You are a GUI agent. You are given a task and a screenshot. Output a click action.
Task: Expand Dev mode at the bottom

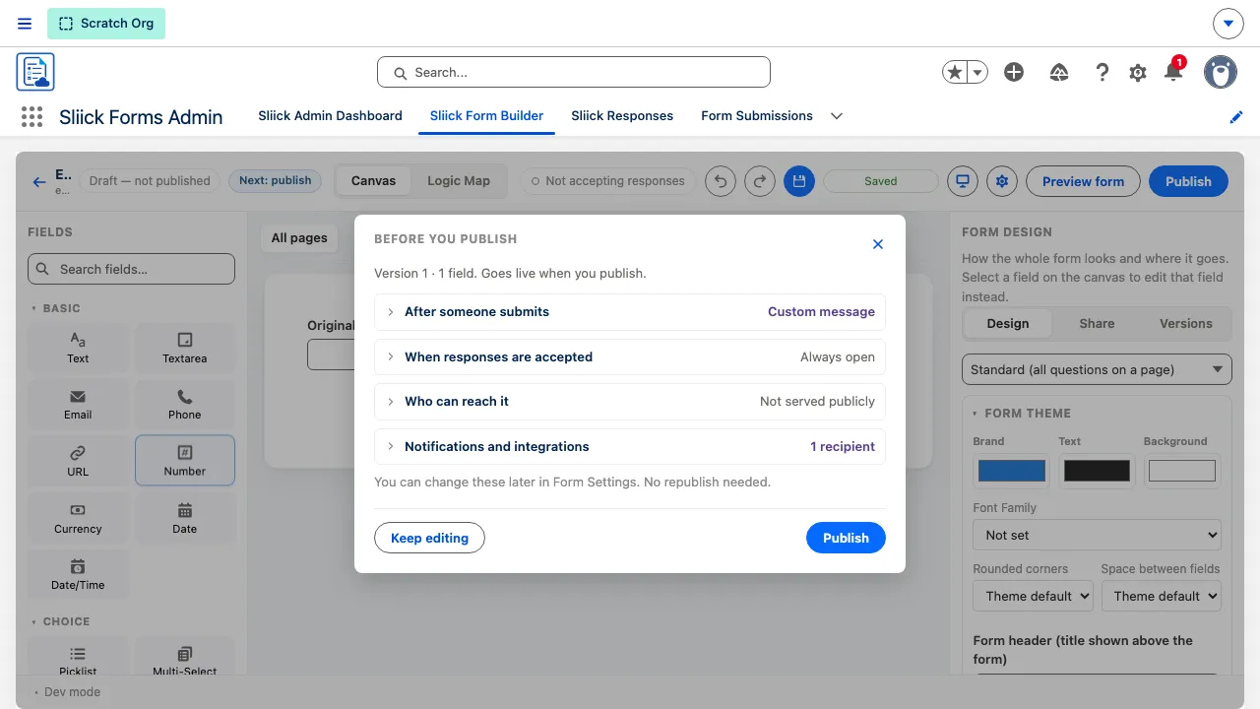[67, 692]
